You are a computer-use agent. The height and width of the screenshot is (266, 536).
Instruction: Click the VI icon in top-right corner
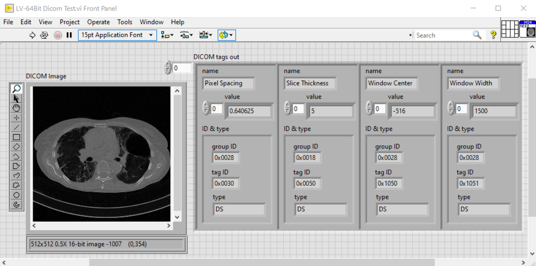click(x=527, y=29)
